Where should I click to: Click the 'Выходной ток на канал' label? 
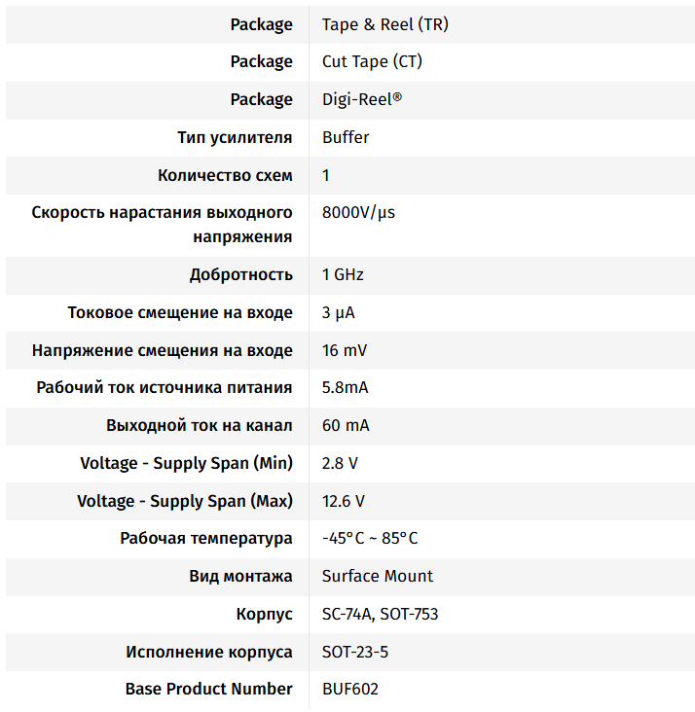tap(200, 425)
